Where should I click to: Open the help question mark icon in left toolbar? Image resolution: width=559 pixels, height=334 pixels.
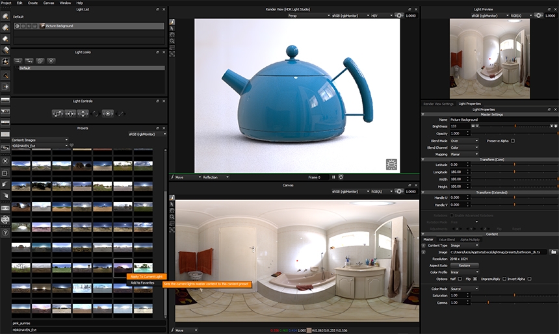(5, 233)
